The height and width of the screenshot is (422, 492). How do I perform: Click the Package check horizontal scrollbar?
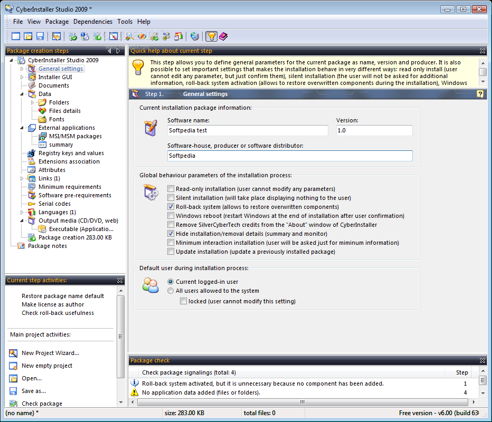click(303, 402)
